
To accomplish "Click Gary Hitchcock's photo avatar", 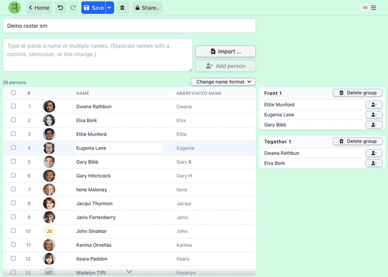I will click(49, 176).
